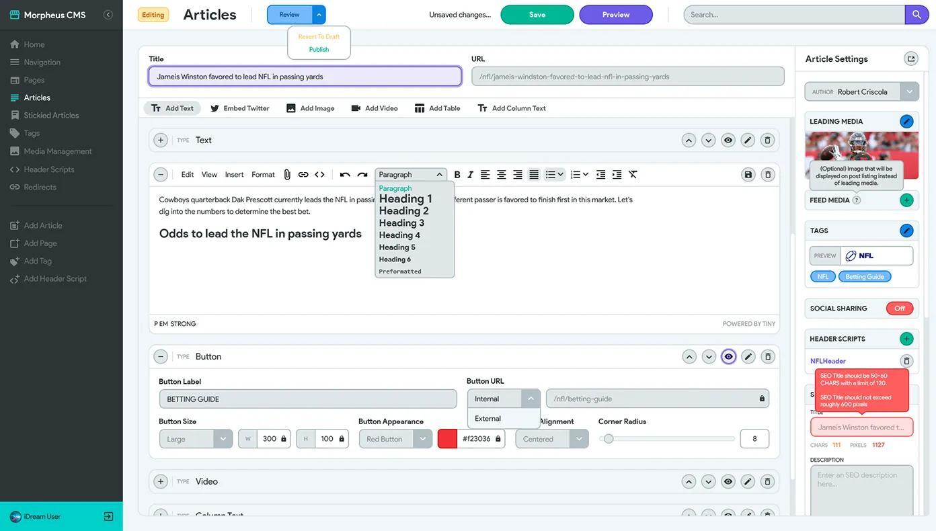Open article settings pop-out icon
Screen dimensions: 936x531
click(911, 59)
